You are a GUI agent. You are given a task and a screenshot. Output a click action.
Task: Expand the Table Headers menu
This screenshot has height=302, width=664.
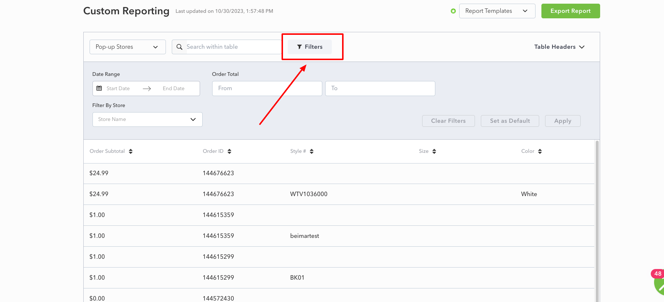pos(559,47)
